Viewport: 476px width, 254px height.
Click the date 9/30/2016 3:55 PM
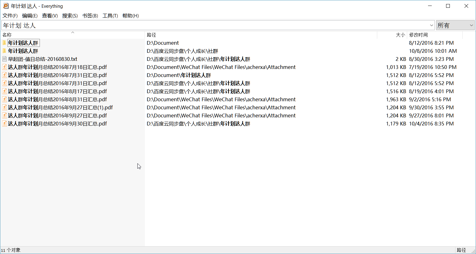tap(431, 107)
